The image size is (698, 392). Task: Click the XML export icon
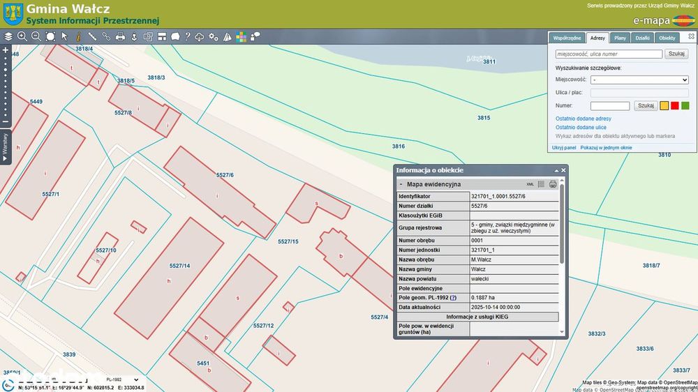[x=530, y=184]
